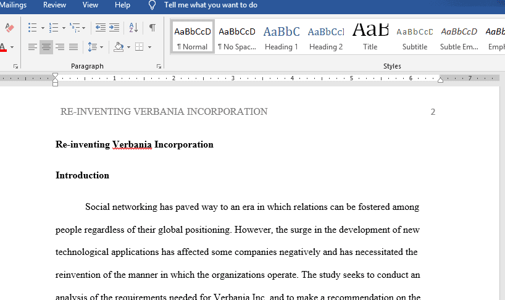
Task: Toggle Show/Hide paragraph marks icon
Action: pos(152,28)
